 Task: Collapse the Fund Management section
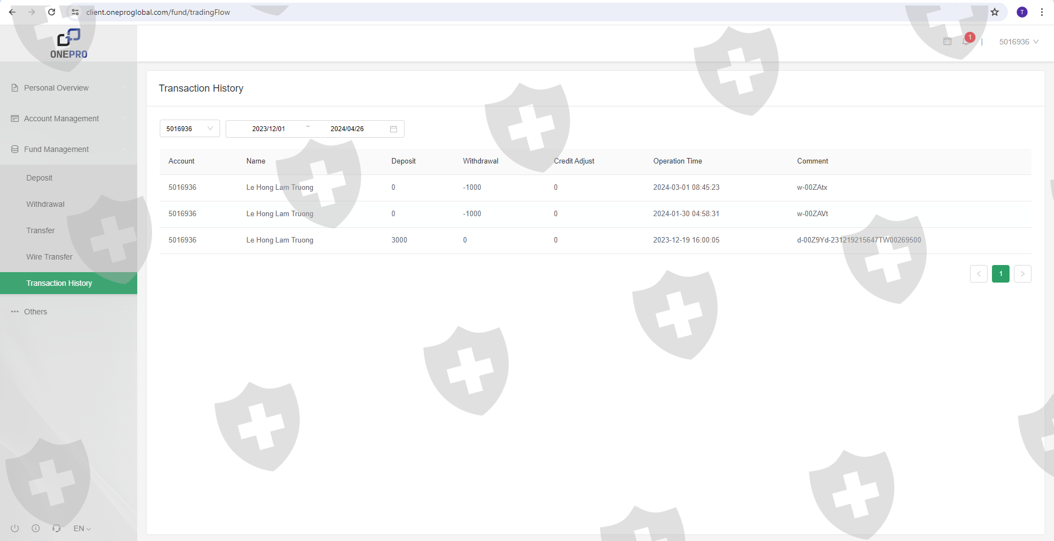[x=69, y=149]
